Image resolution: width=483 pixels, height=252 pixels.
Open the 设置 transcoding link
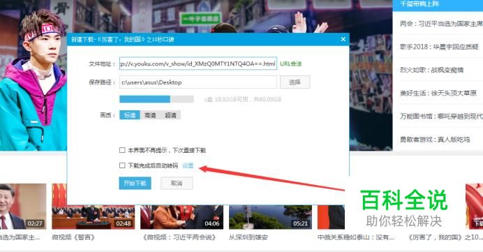tap(188, 165)
